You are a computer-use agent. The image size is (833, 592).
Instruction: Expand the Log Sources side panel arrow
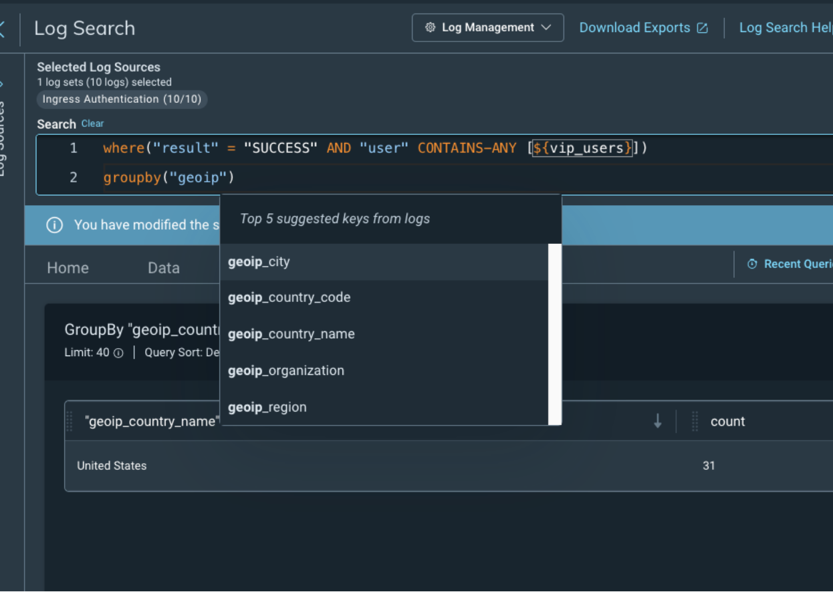(2, 84)
